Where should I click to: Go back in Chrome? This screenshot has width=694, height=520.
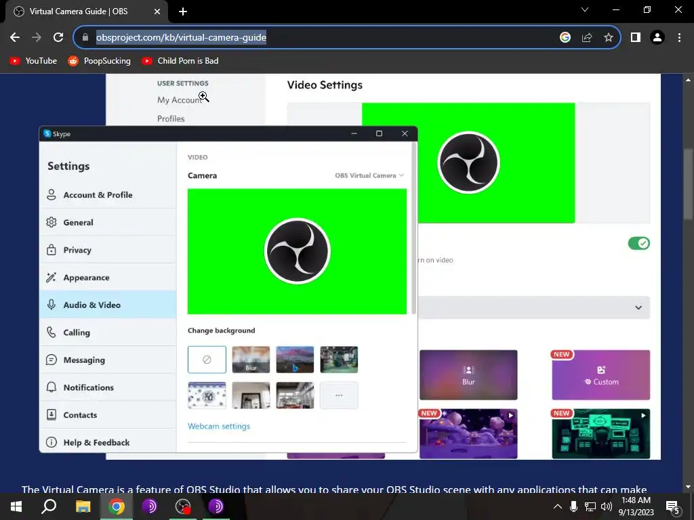15,38
